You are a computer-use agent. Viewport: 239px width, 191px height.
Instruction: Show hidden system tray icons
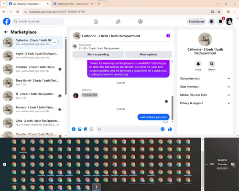(206, 164)
